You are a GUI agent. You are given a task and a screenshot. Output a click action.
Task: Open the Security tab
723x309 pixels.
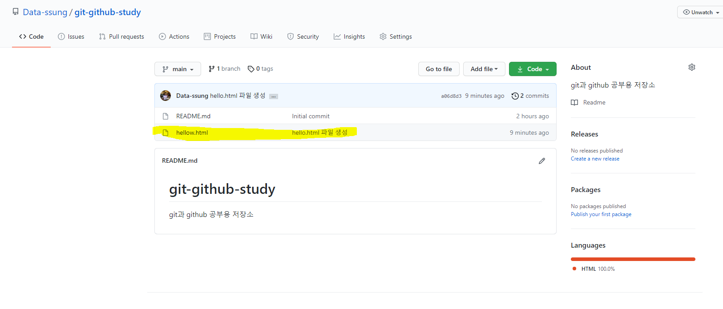pyautogui.click(x=303, y=36)
